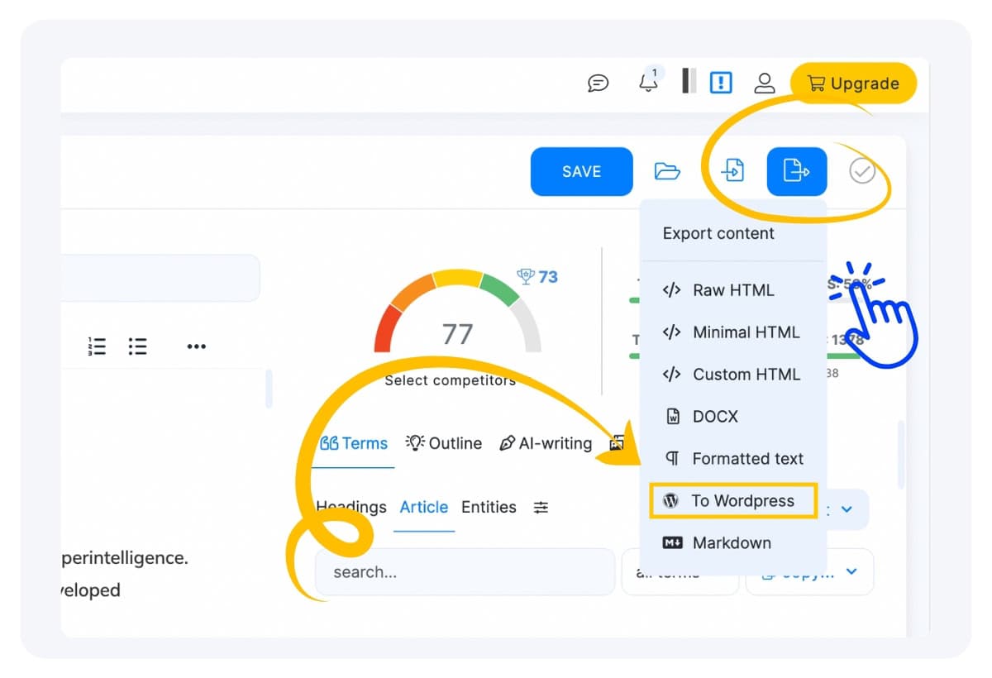Click the exclamation alert icon
Image resolution: width=992 pixels, height=678 pixels.
pos(722,82)
